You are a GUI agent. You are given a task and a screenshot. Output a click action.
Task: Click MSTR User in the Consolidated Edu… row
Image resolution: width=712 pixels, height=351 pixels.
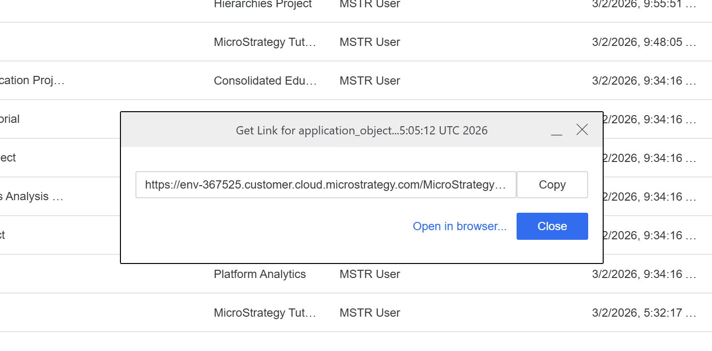[x=370, y=81]
